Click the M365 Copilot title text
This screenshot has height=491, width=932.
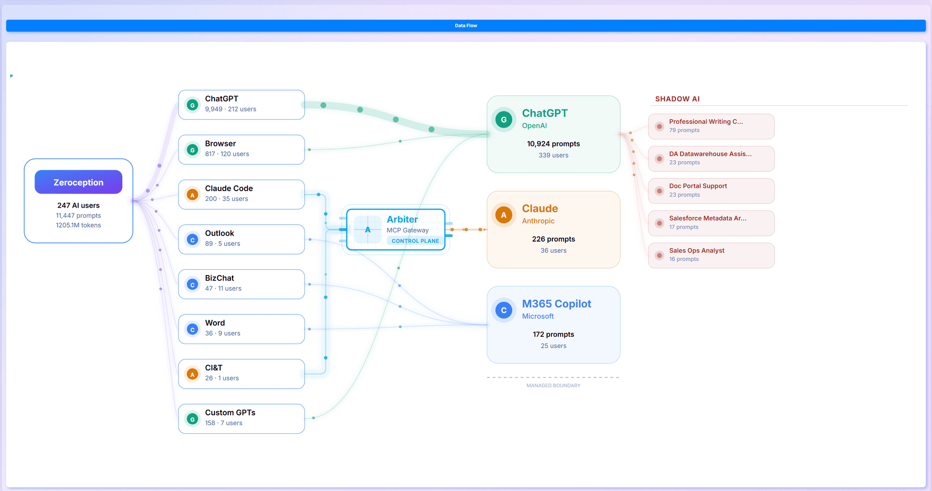coord(556,304)
